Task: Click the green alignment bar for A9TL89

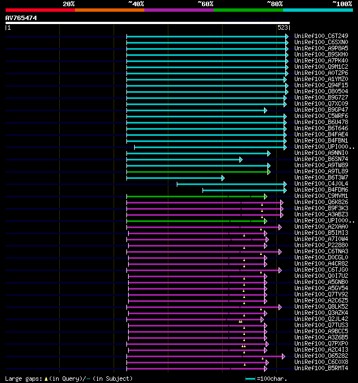Action: coord(197,172)
